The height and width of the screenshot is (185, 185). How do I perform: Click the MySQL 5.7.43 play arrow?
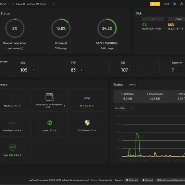point(19,106)
